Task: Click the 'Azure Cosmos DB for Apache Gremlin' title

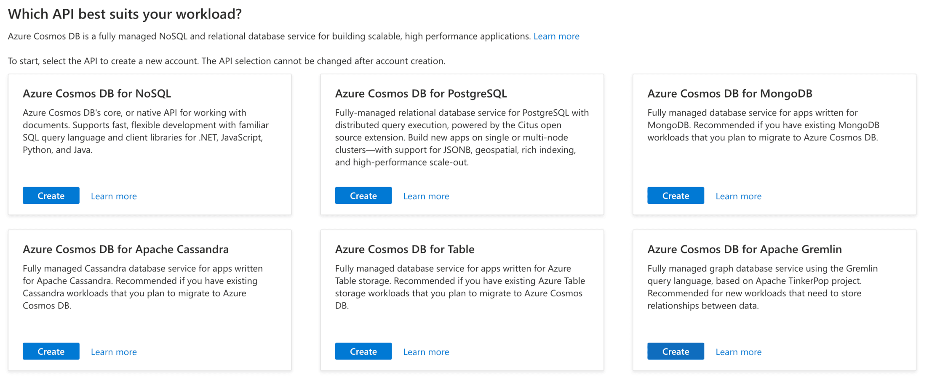Action: (x=745, y=249)
